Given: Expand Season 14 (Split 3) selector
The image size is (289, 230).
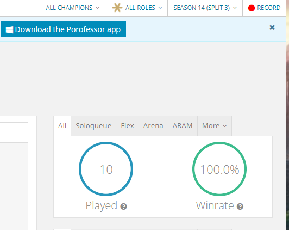Looking at the screenshot, I should click(205, 8).
